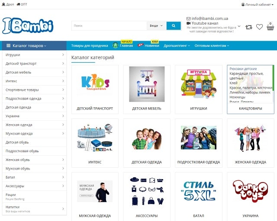Expand the Дропшиппинг menu
Image resolution: width=277 pixels, height=221 pixels.
click(x=177, y=45)
